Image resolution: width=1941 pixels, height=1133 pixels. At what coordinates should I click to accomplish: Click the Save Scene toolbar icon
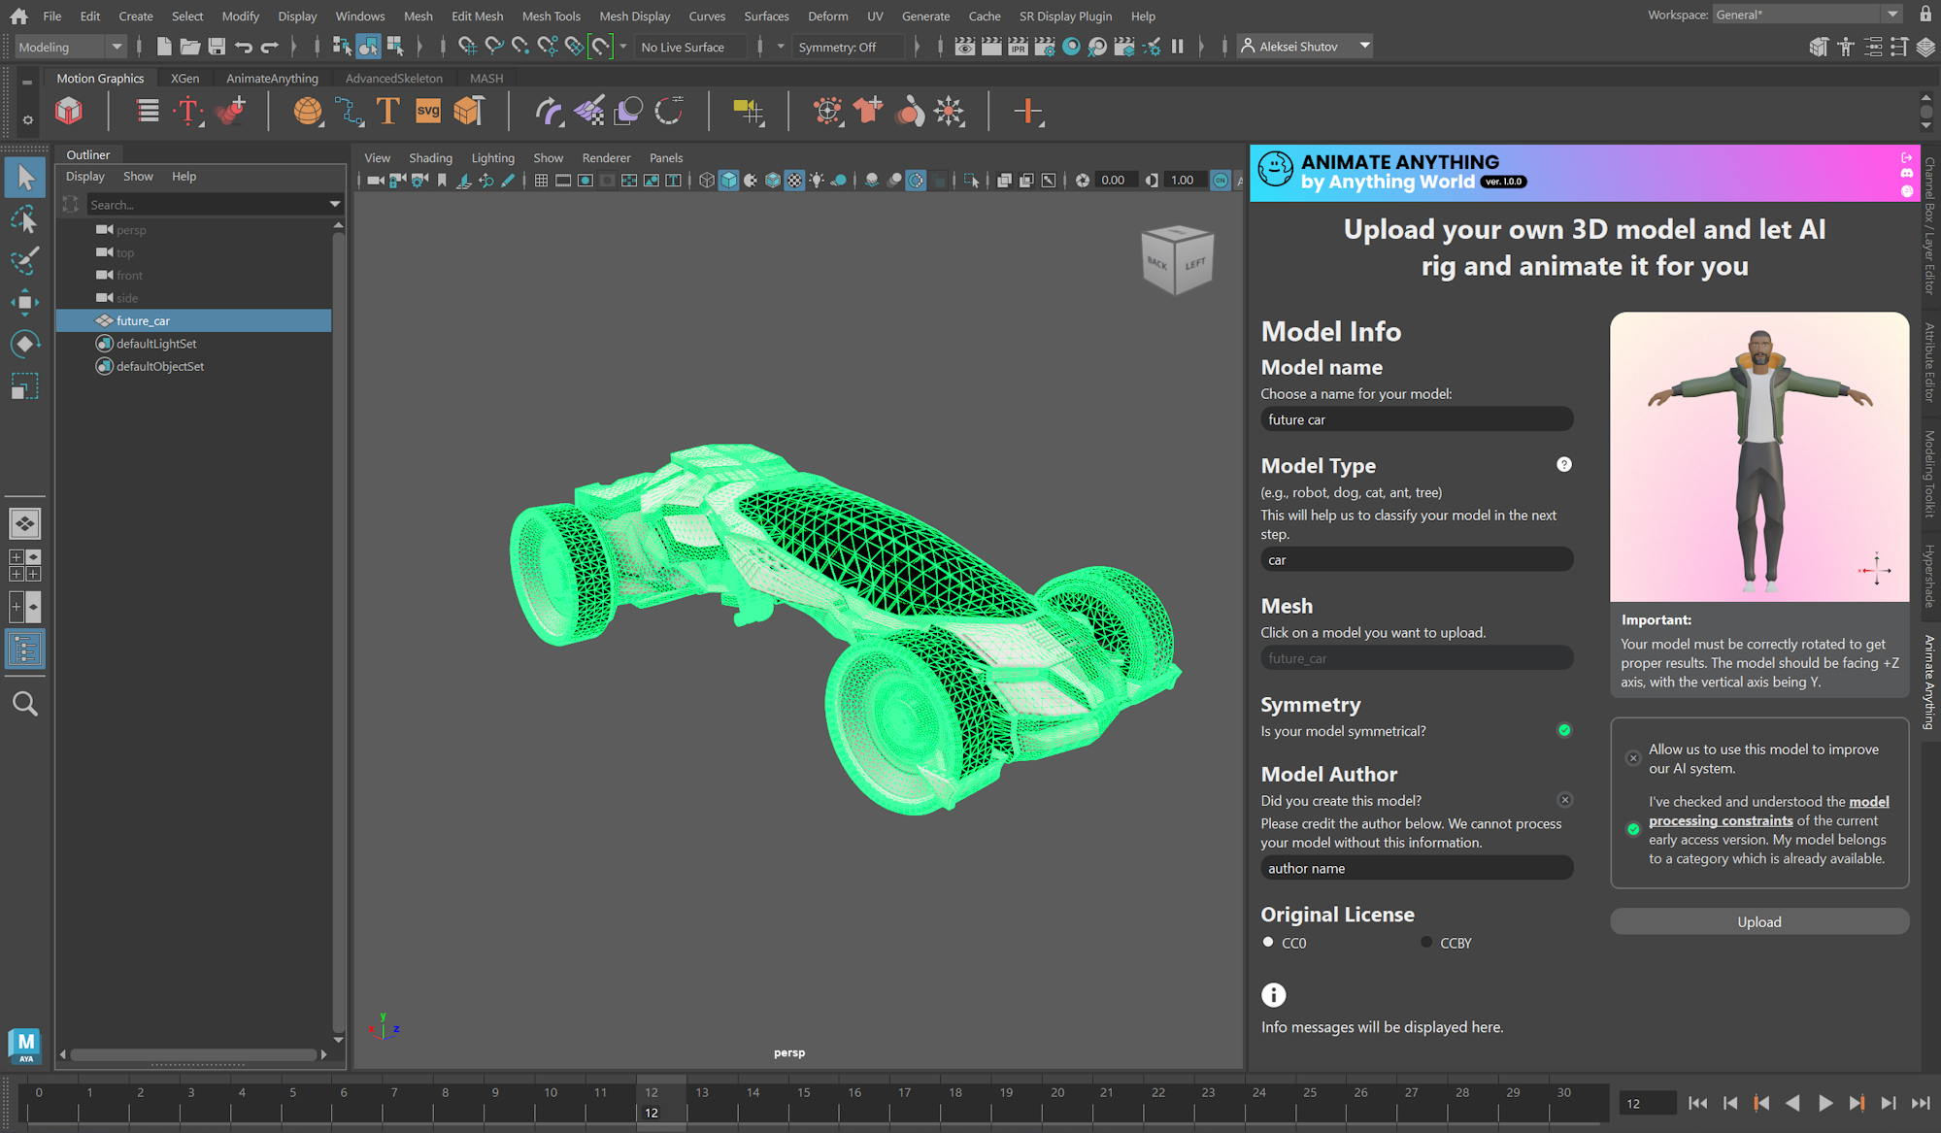coord(217,47)
